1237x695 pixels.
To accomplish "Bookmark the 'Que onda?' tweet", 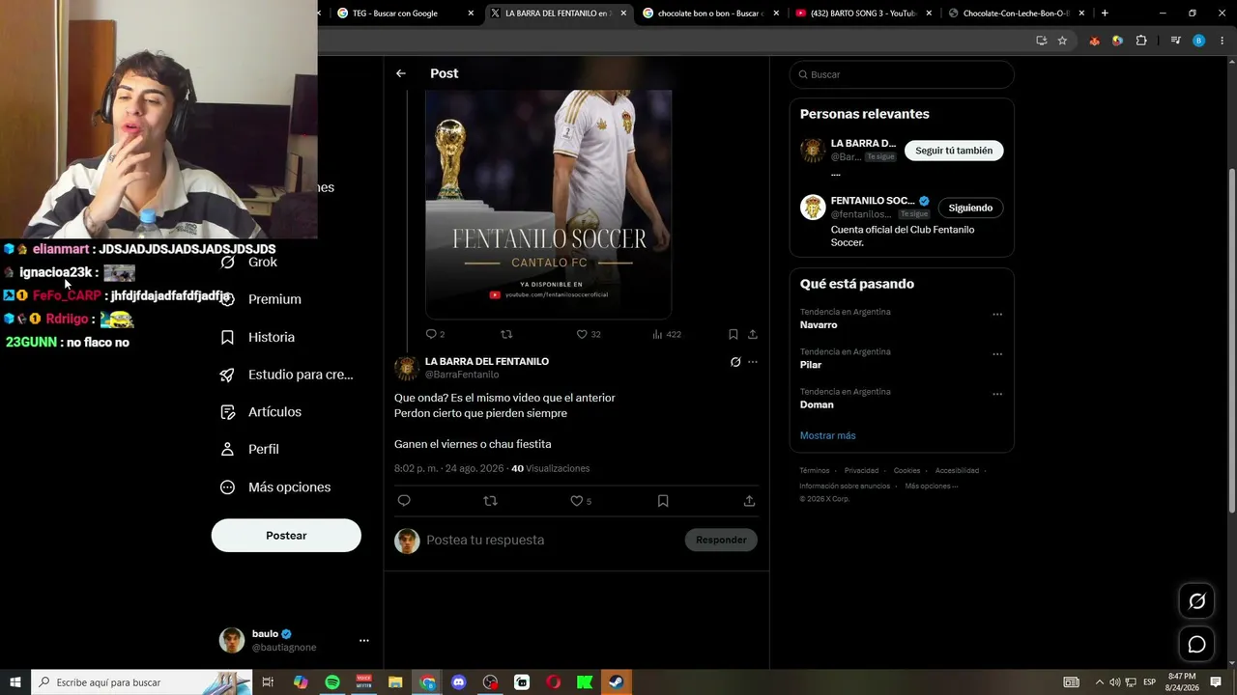I will coord(663,501).
